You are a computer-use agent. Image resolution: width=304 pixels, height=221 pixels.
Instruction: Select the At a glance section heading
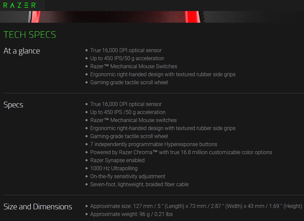(22, 51)
